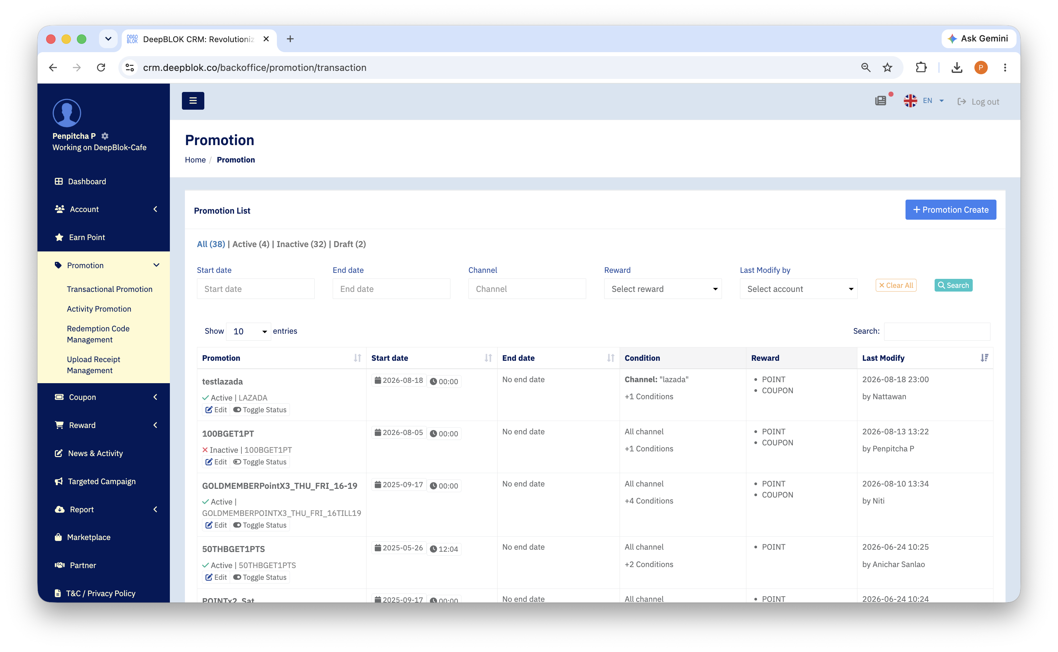Viewport: 1058px width, 652px height.
Task: Click the browser downloads icon
Action: tap(957, 68)
